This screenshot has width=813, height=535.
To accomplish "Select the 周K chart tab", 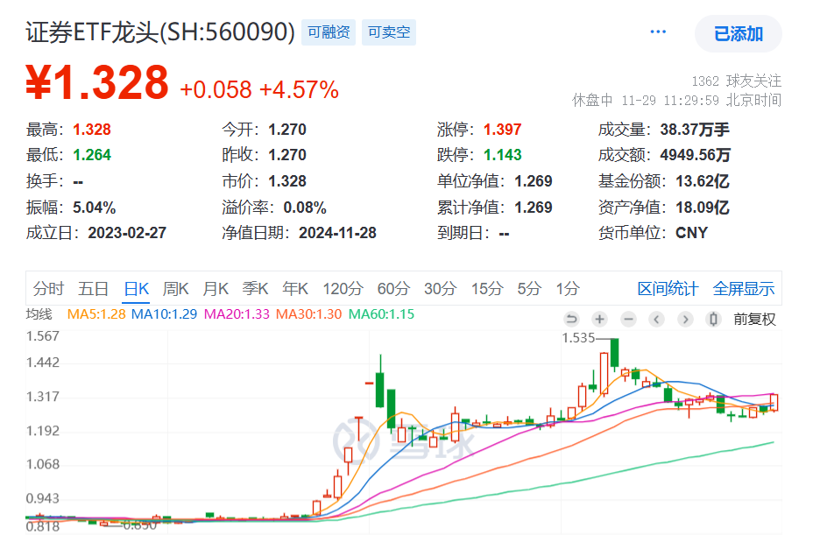I will point(176,288).
